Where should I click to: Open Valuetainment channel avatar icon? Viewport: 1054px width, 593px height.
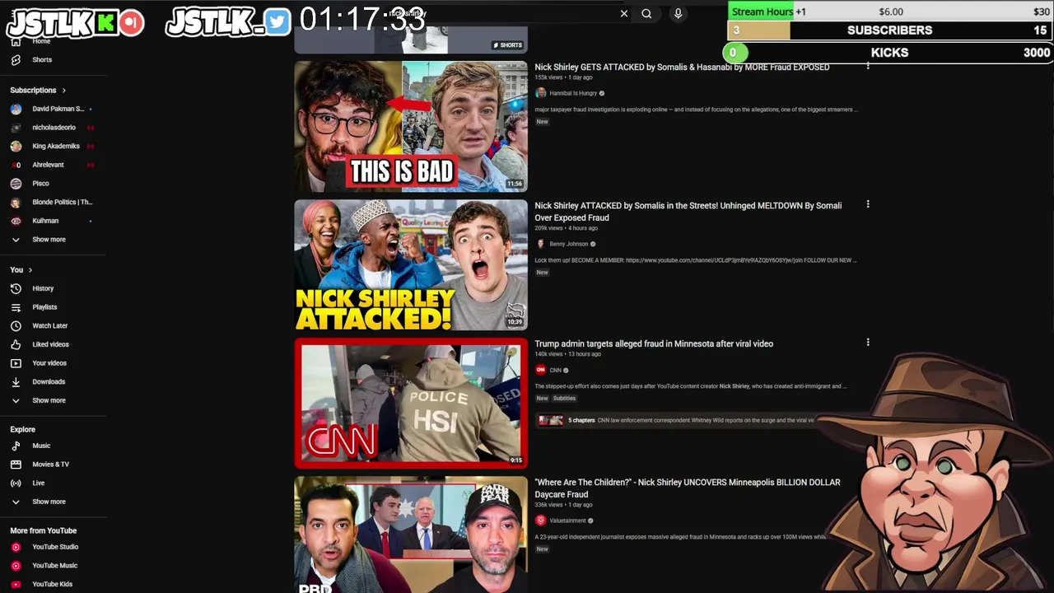tap(540, 521)
